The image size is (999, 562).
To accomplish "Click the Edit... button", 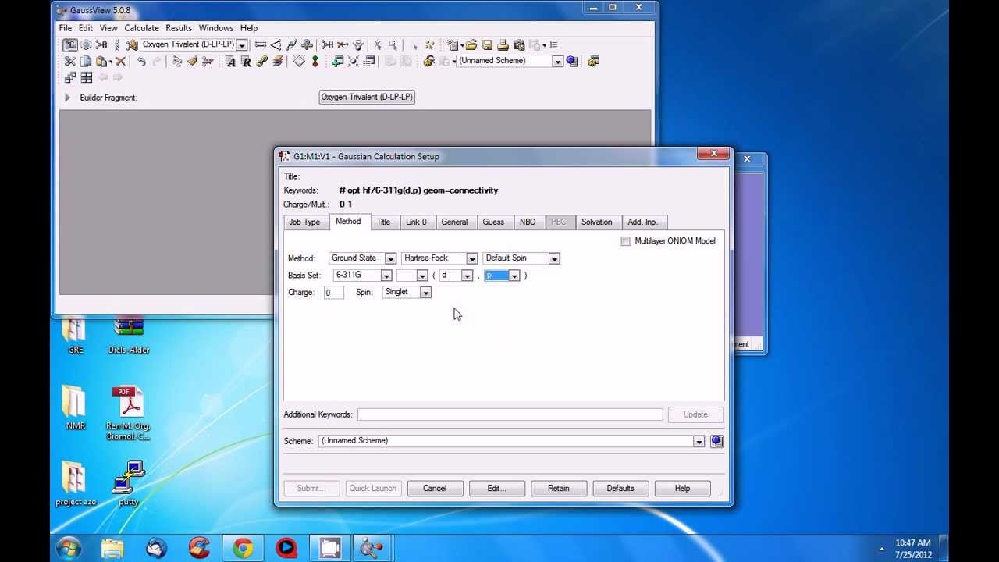I will [x=496, y=489].
